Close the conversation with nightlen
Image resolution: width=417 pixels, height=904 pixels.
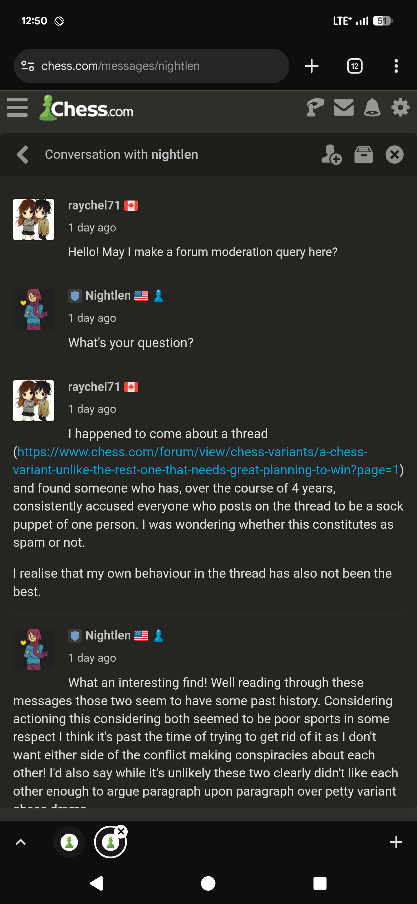coord(394,154)
